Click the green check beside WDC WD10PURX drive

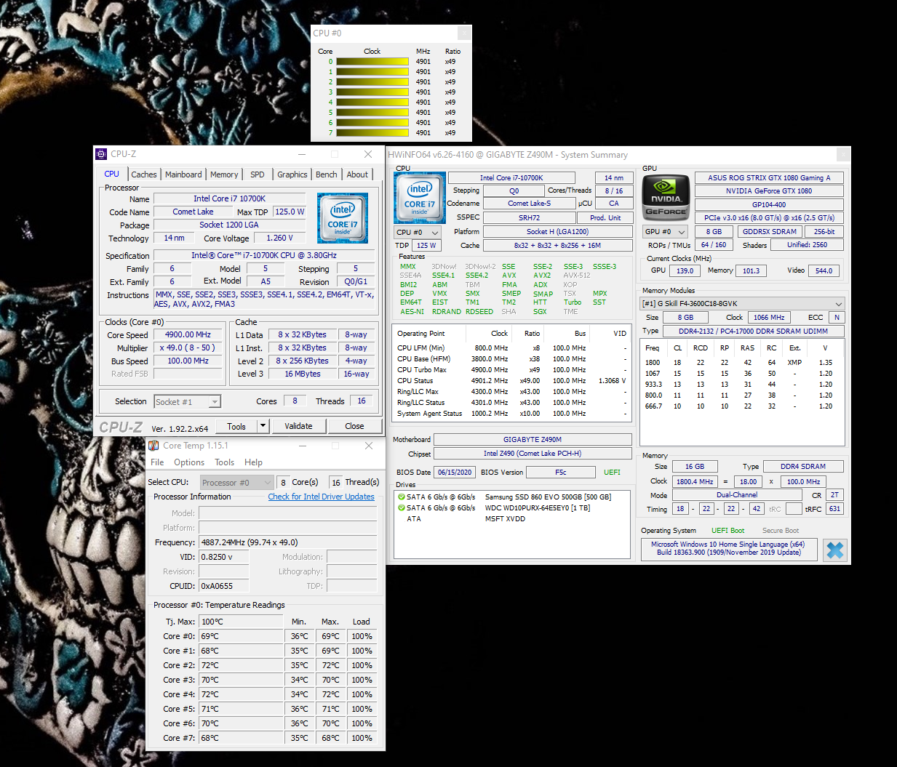[x=401, y=508]
